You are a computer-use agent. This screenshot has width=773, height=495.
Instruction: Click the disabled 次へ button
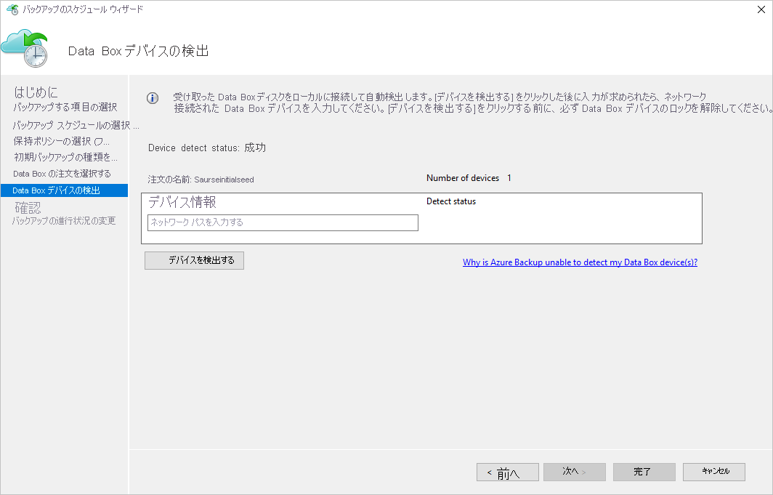point(574,472)
